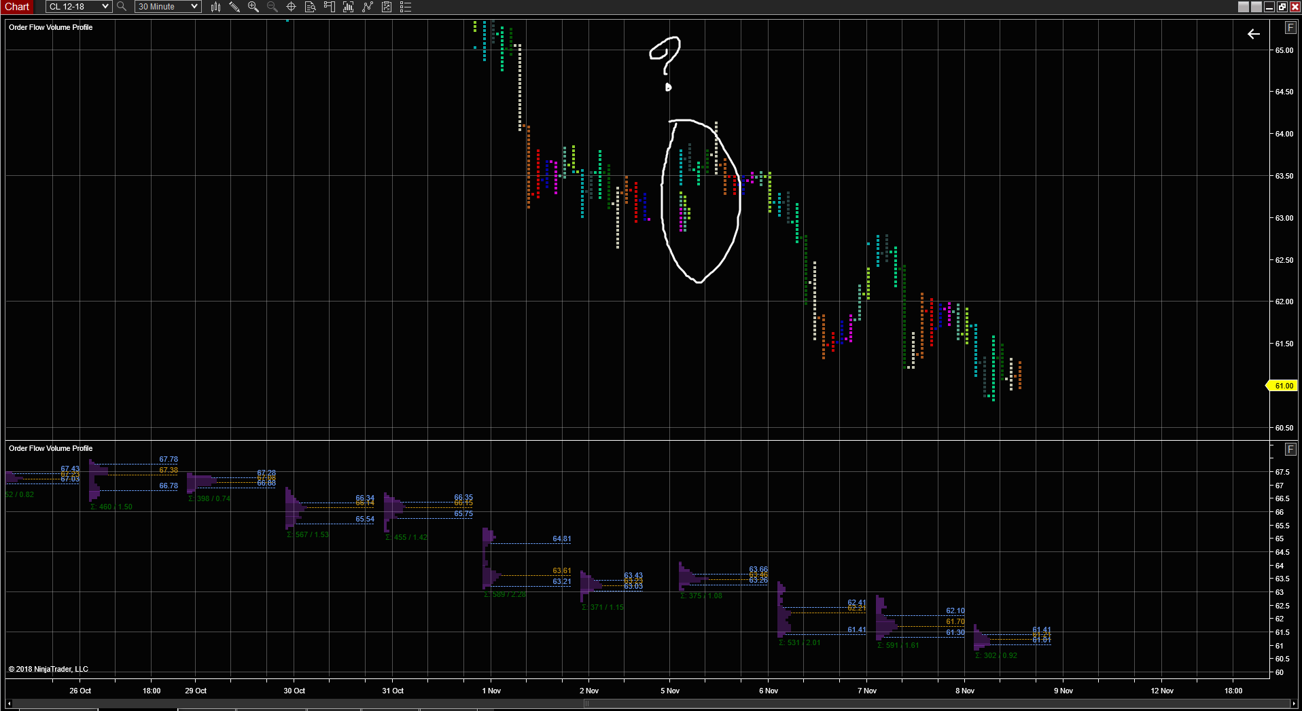
Task: Click the '62.10' profile level label
Action: (x=955, y=610)
